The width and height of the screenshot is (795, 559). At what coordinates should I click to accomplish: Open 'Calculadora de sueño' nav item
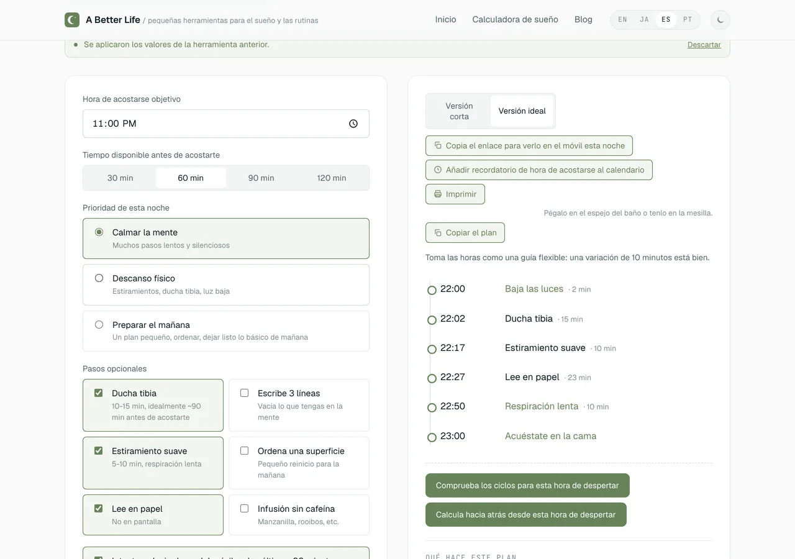point(516,20)
